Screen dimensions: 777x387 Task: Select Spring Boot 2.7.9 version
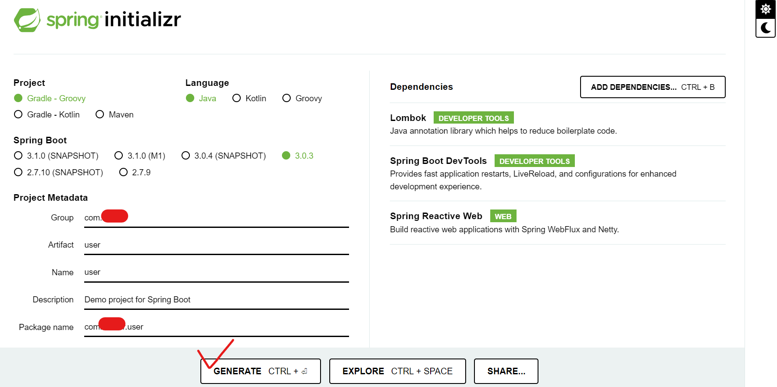pyautogui.click(x=135, y=172)
